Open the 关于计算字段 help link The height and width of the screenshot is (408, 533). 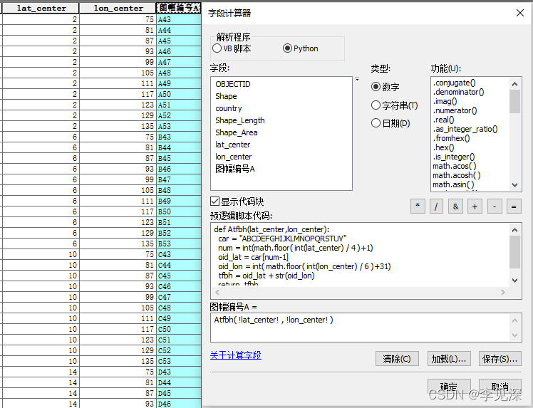click(x=235, y=355)
